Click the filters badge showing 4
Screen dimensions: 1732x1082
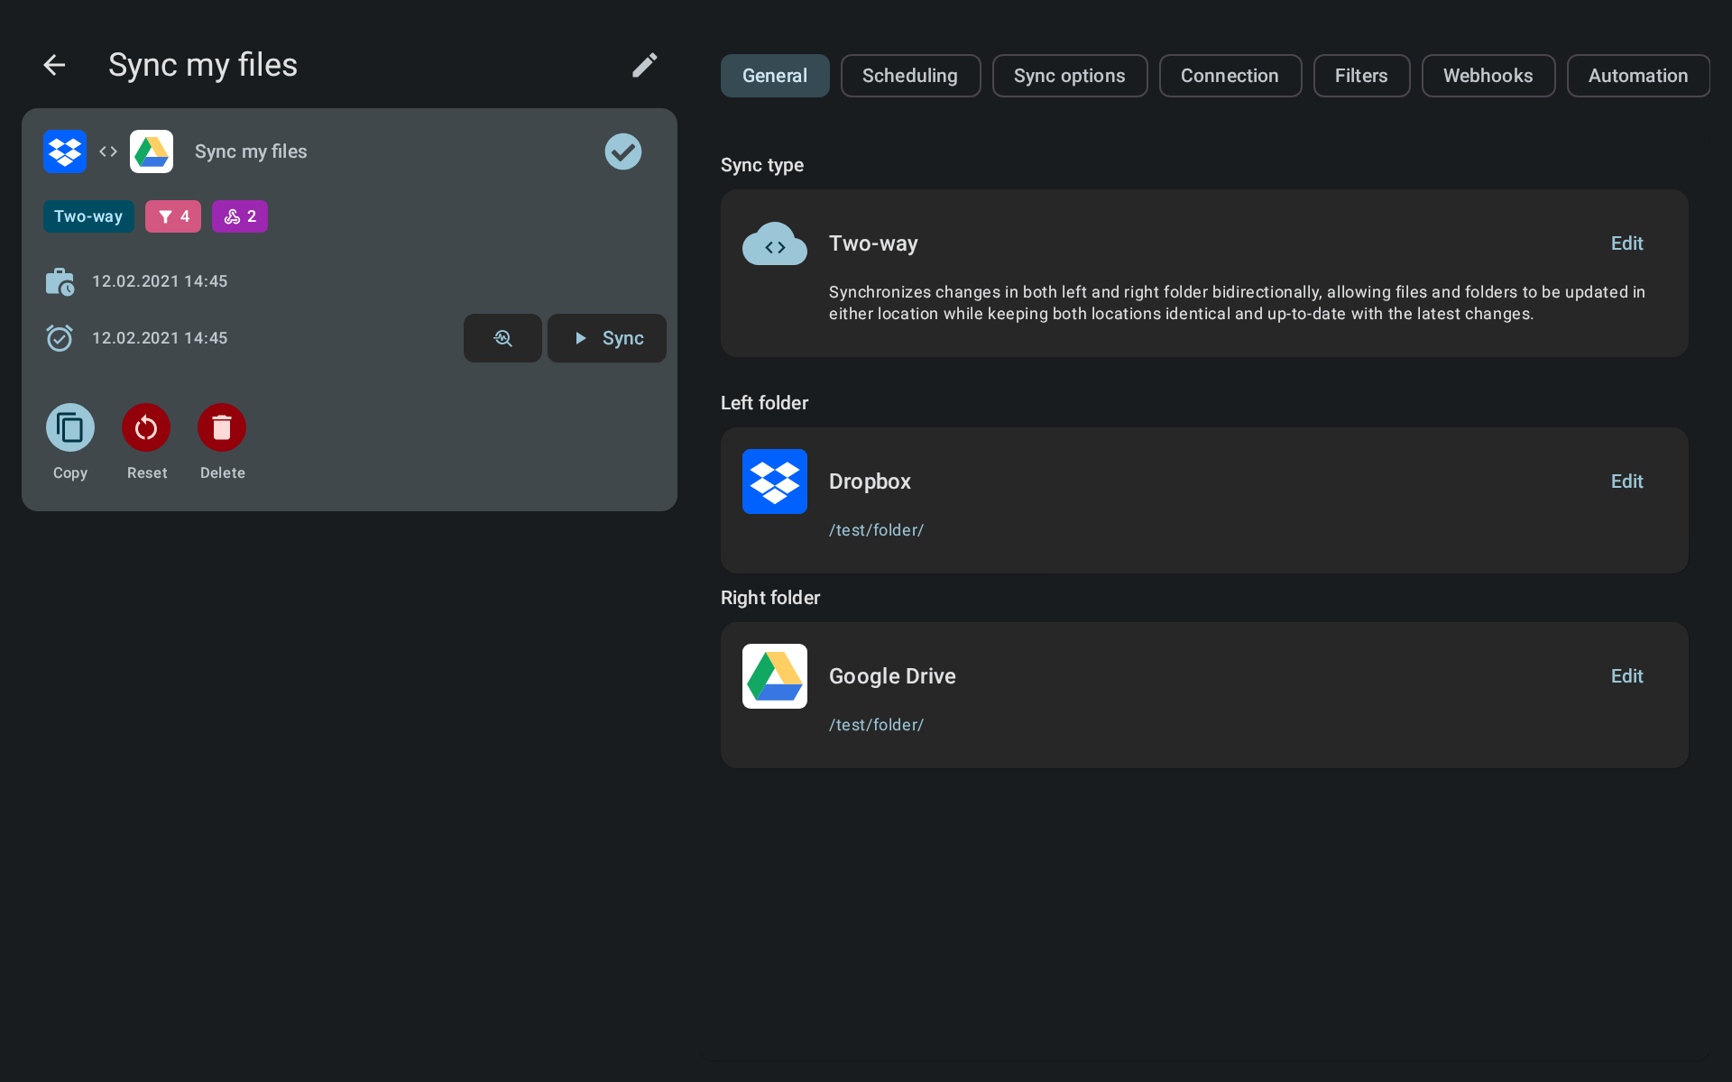pyautogui.click(x=173, y=216)
